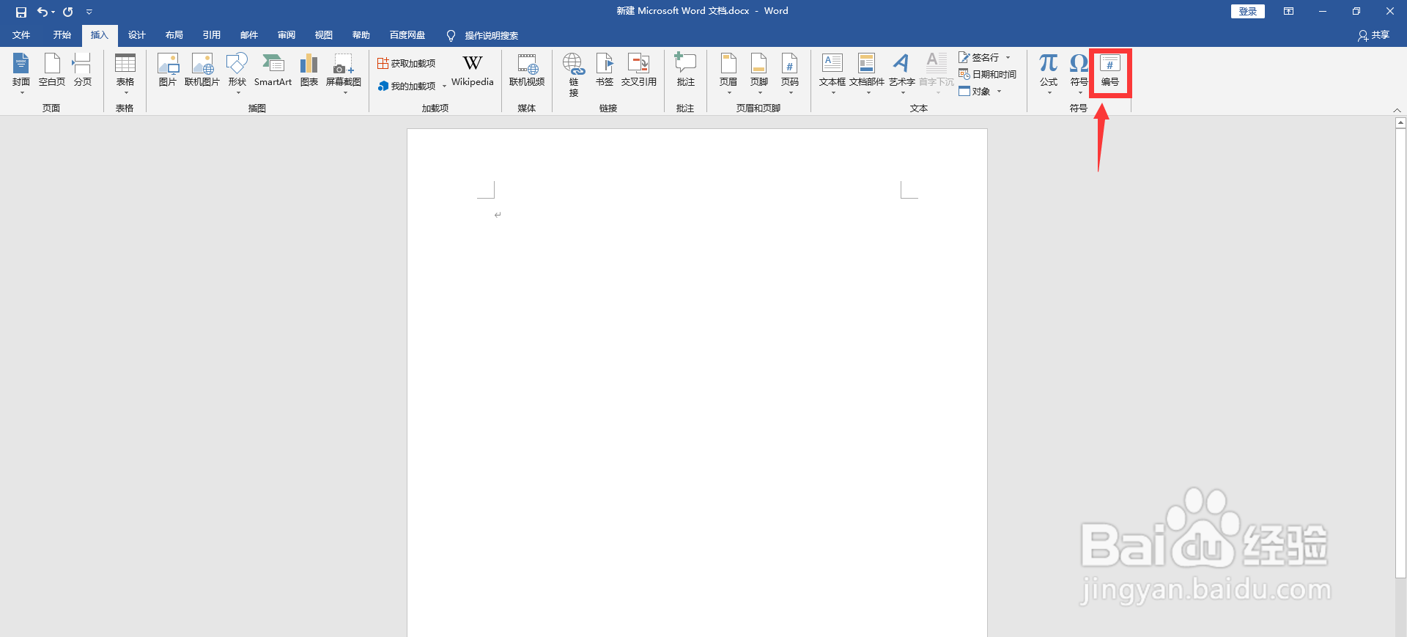The height and width of the screenshot is (637, 1407).
Task: Click the Redo/Repeat icon
Action: (x=68, y=12)
